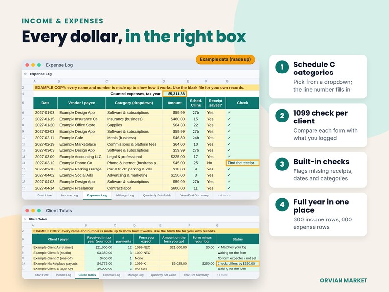Click the checkmark in Example Freelancer row

[x=229, y=188]
